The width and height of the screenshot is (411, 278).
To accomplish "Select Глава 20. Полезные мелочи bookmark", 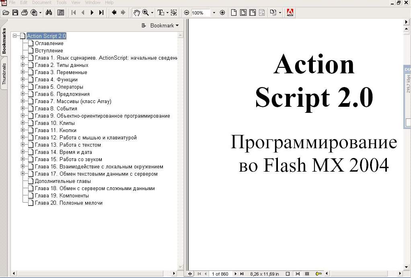I will coord(68,203).
